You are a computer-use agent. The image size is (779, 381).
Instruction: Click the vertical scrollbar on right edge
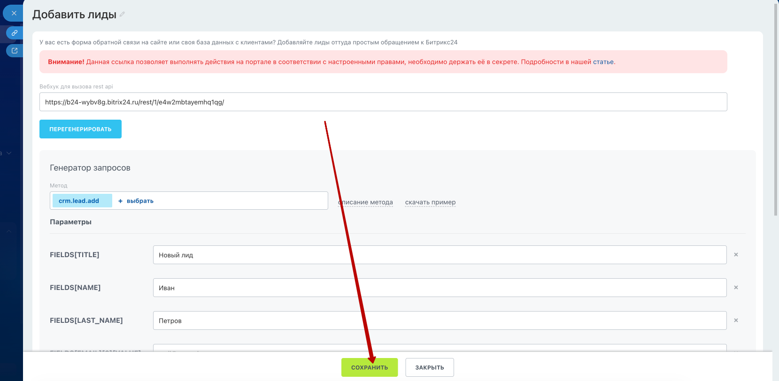click(x=776, y=108)
